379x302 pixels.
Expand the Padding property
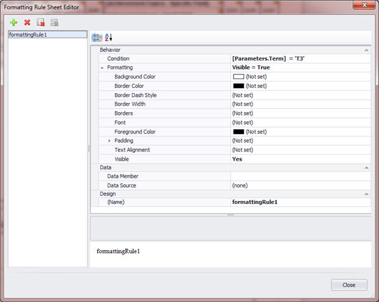click(x=110, y=141)
